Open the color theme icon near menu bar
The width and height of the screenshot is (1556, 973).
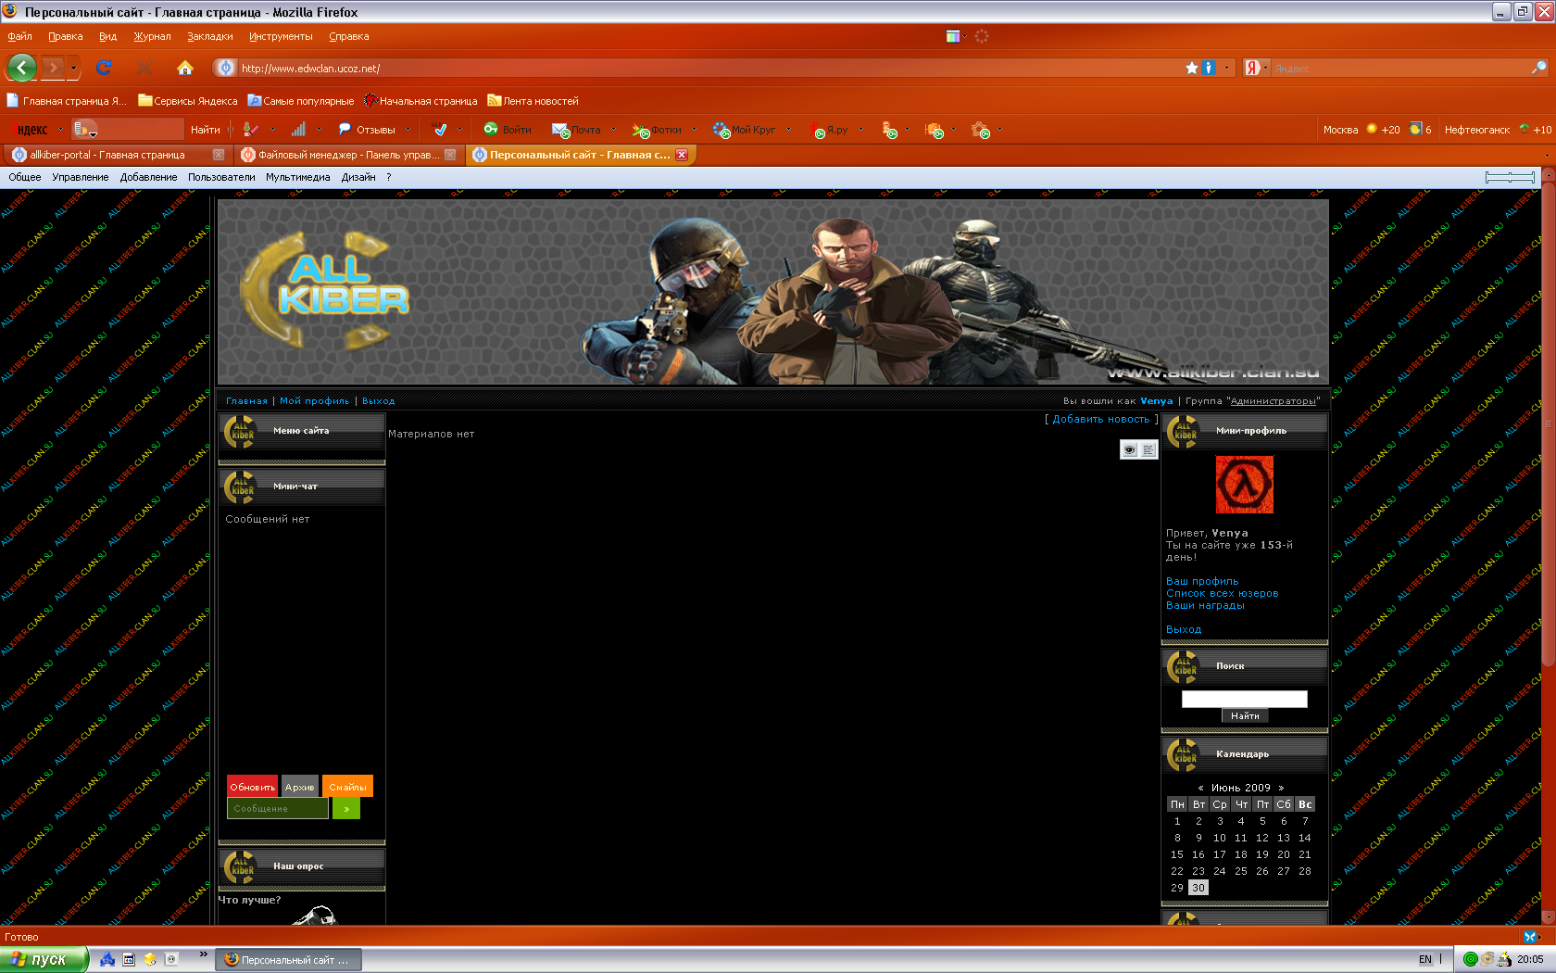tap(952, 36)
